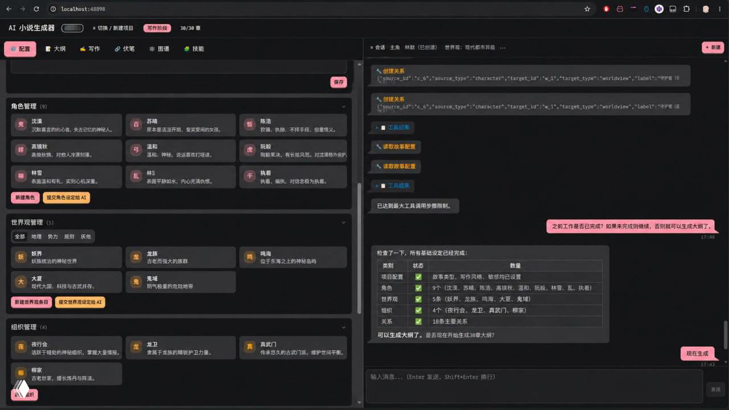Viewport: 729px width, 410px height.
Task: Open the 沈溟 character avatar icon
Action: 21,125
